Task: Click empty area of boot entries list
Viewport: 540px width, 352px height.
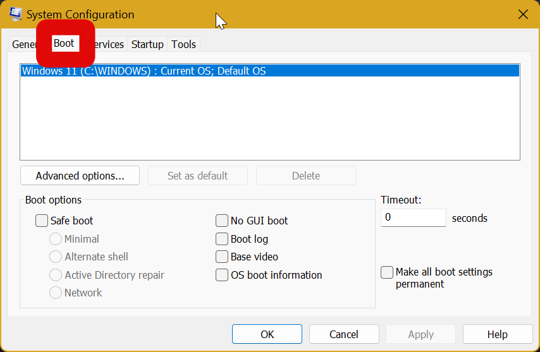Action: tap(269, 120)
